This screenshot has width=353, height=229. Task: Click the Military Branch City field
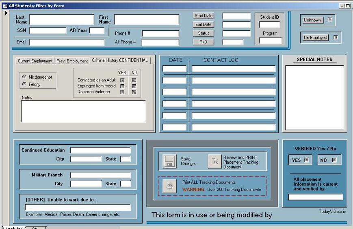86,184
